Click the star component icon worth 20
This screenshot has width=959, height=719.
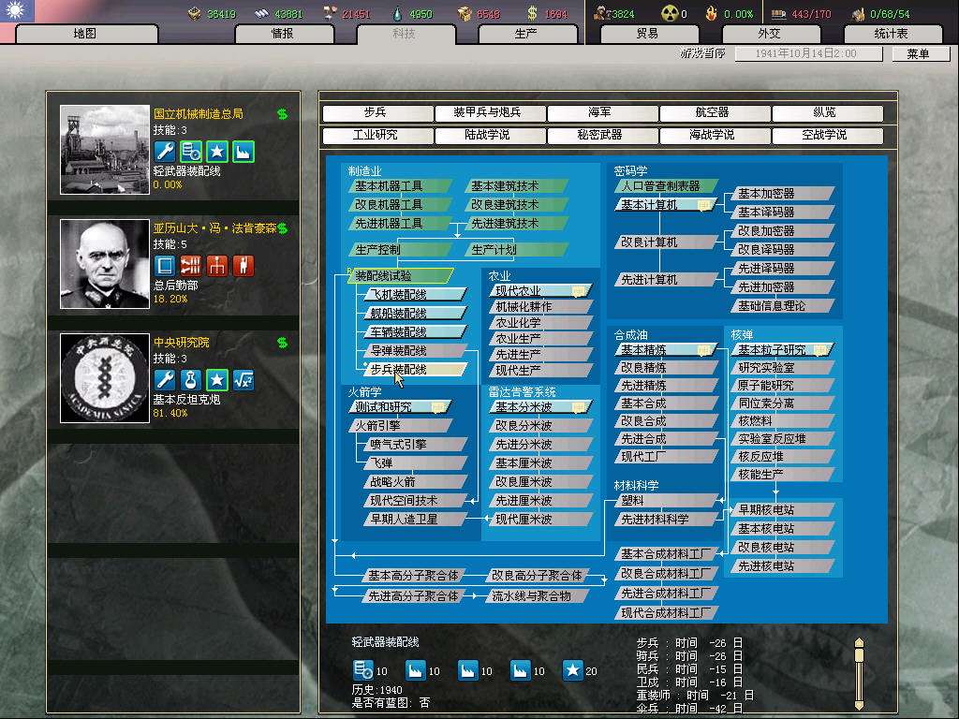pos(572,670)
